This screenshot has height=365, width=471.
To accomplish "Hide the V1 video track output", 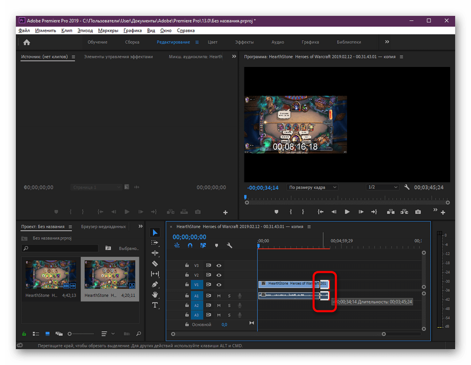I will [219, 285].
